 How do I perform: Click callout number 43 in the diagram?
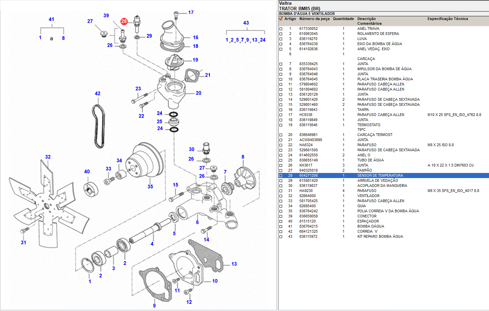click(x=246, y=23)
